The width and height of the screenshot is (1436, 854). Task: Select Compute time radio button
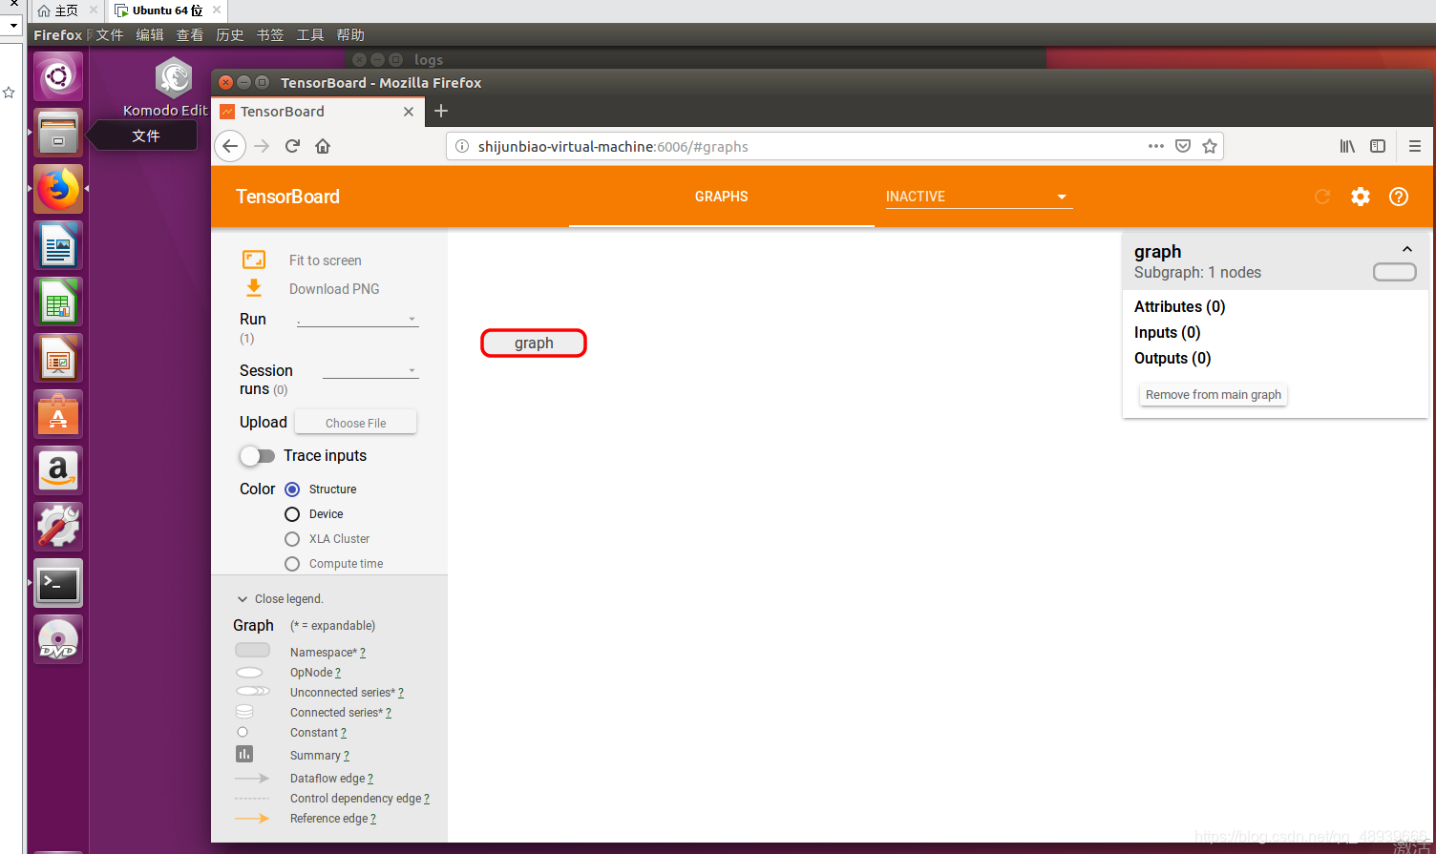coord(292,564)
